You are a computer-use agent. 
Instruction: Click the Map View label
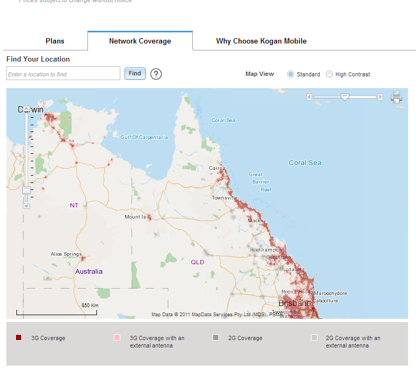coord(260,74)
